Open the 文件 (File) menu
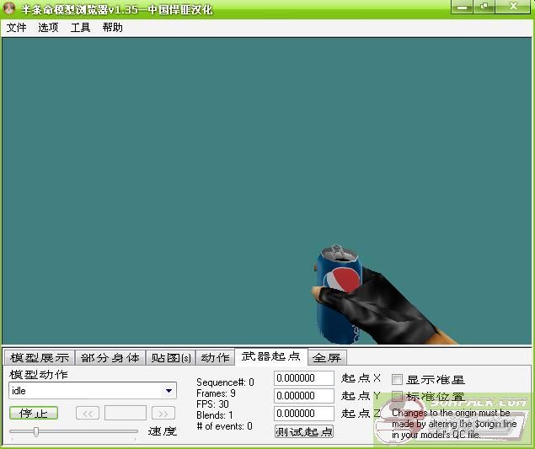535x449 pixels. click(x=16, y=28)
